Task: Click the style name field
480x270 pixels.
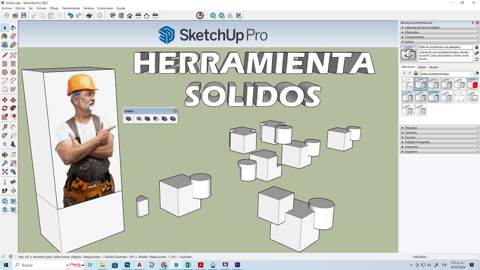Action: tap(445, 47)
